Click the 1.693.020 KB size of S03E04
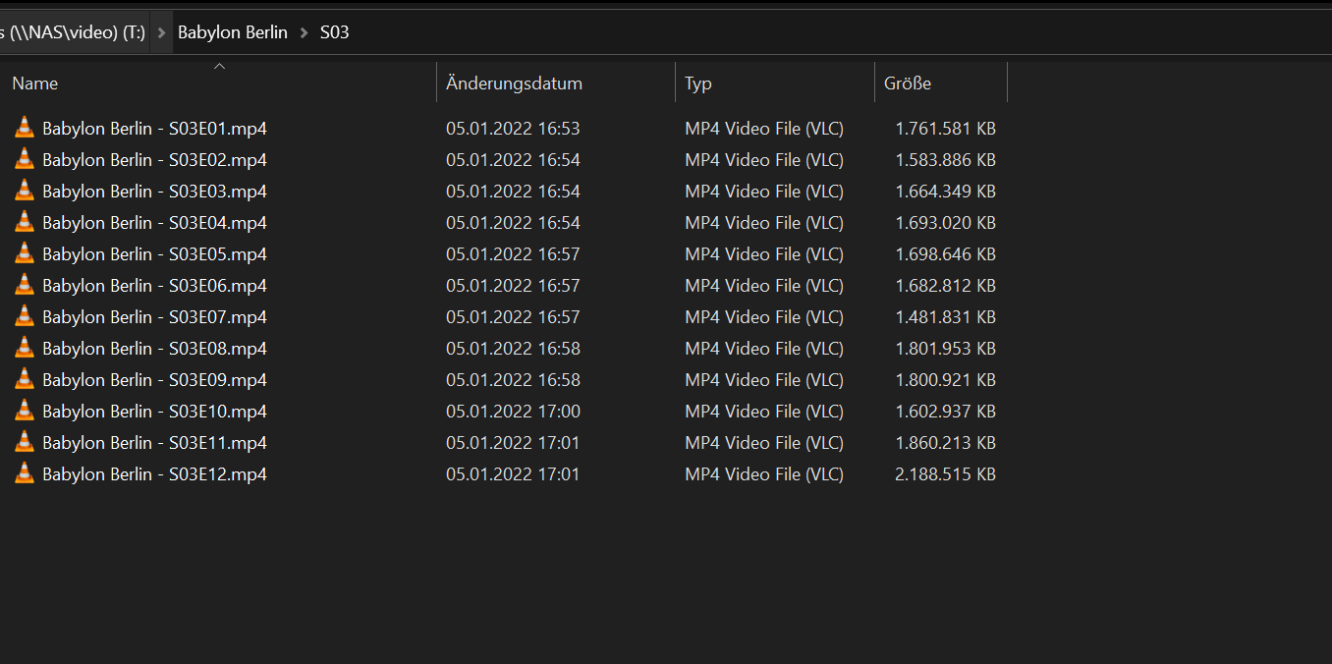 945,222
